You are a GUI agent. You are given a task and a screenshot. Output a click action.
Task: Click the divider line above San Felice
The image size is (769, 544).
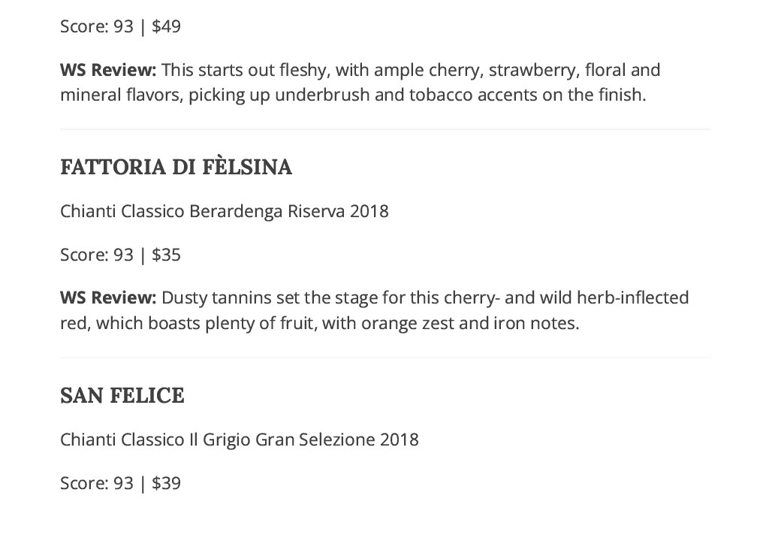pyautogui.click(x=385, y=358)
